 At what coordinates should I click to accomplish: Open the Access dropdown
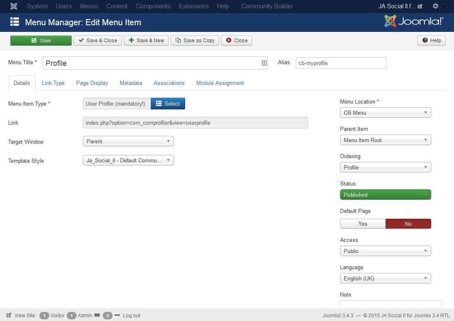[x=385, y=251]
